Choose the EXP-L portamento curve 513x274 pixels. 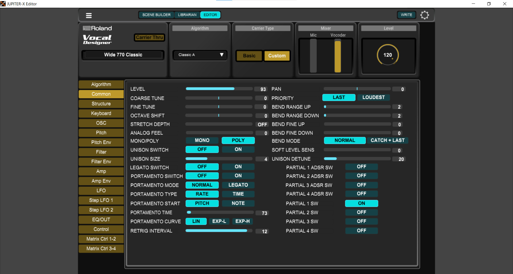[x=219, y=221]
